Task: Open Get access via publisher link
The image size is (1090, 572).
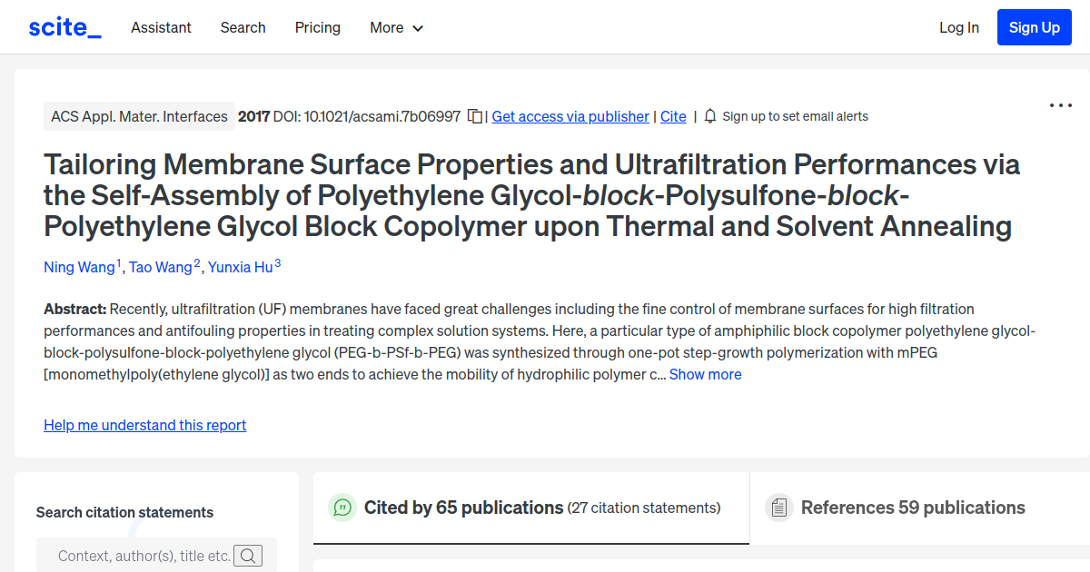Action: pyautogui.click(x=570, y=116)
